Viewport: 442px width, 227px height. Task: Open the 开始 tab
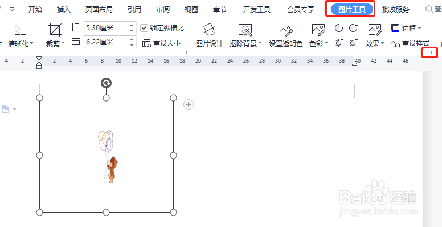(x=35, y=10)
